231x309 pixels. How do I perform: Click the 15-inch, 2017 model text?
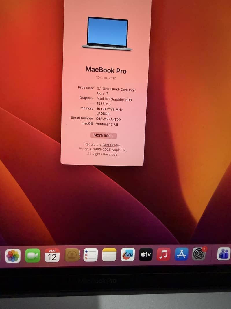point(106,78)
